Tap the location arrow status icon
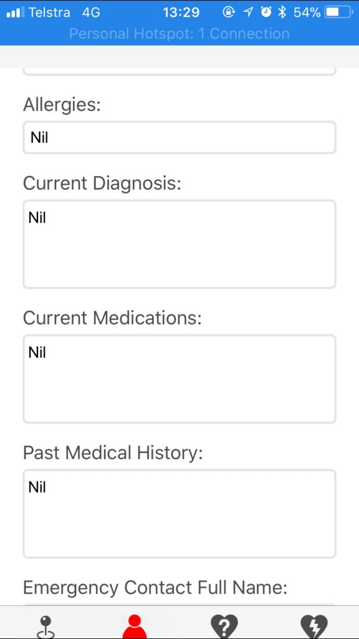The height and width of the screenshot is (639, 359). click(248, 12)
